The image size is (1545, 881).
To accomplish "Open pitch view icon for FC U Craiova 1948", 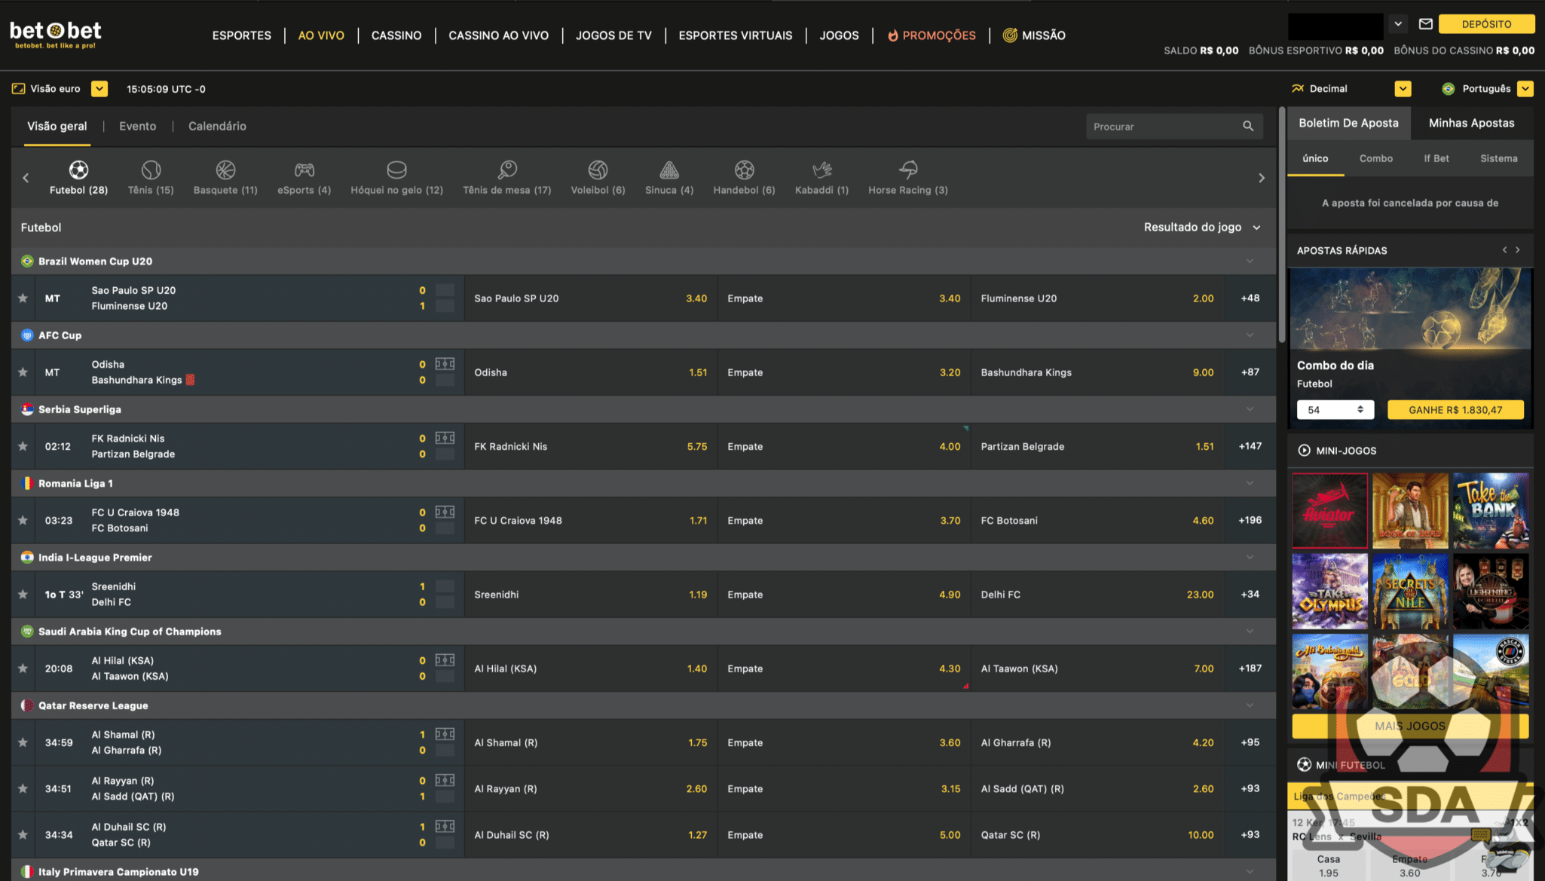I will pos(445,512).
